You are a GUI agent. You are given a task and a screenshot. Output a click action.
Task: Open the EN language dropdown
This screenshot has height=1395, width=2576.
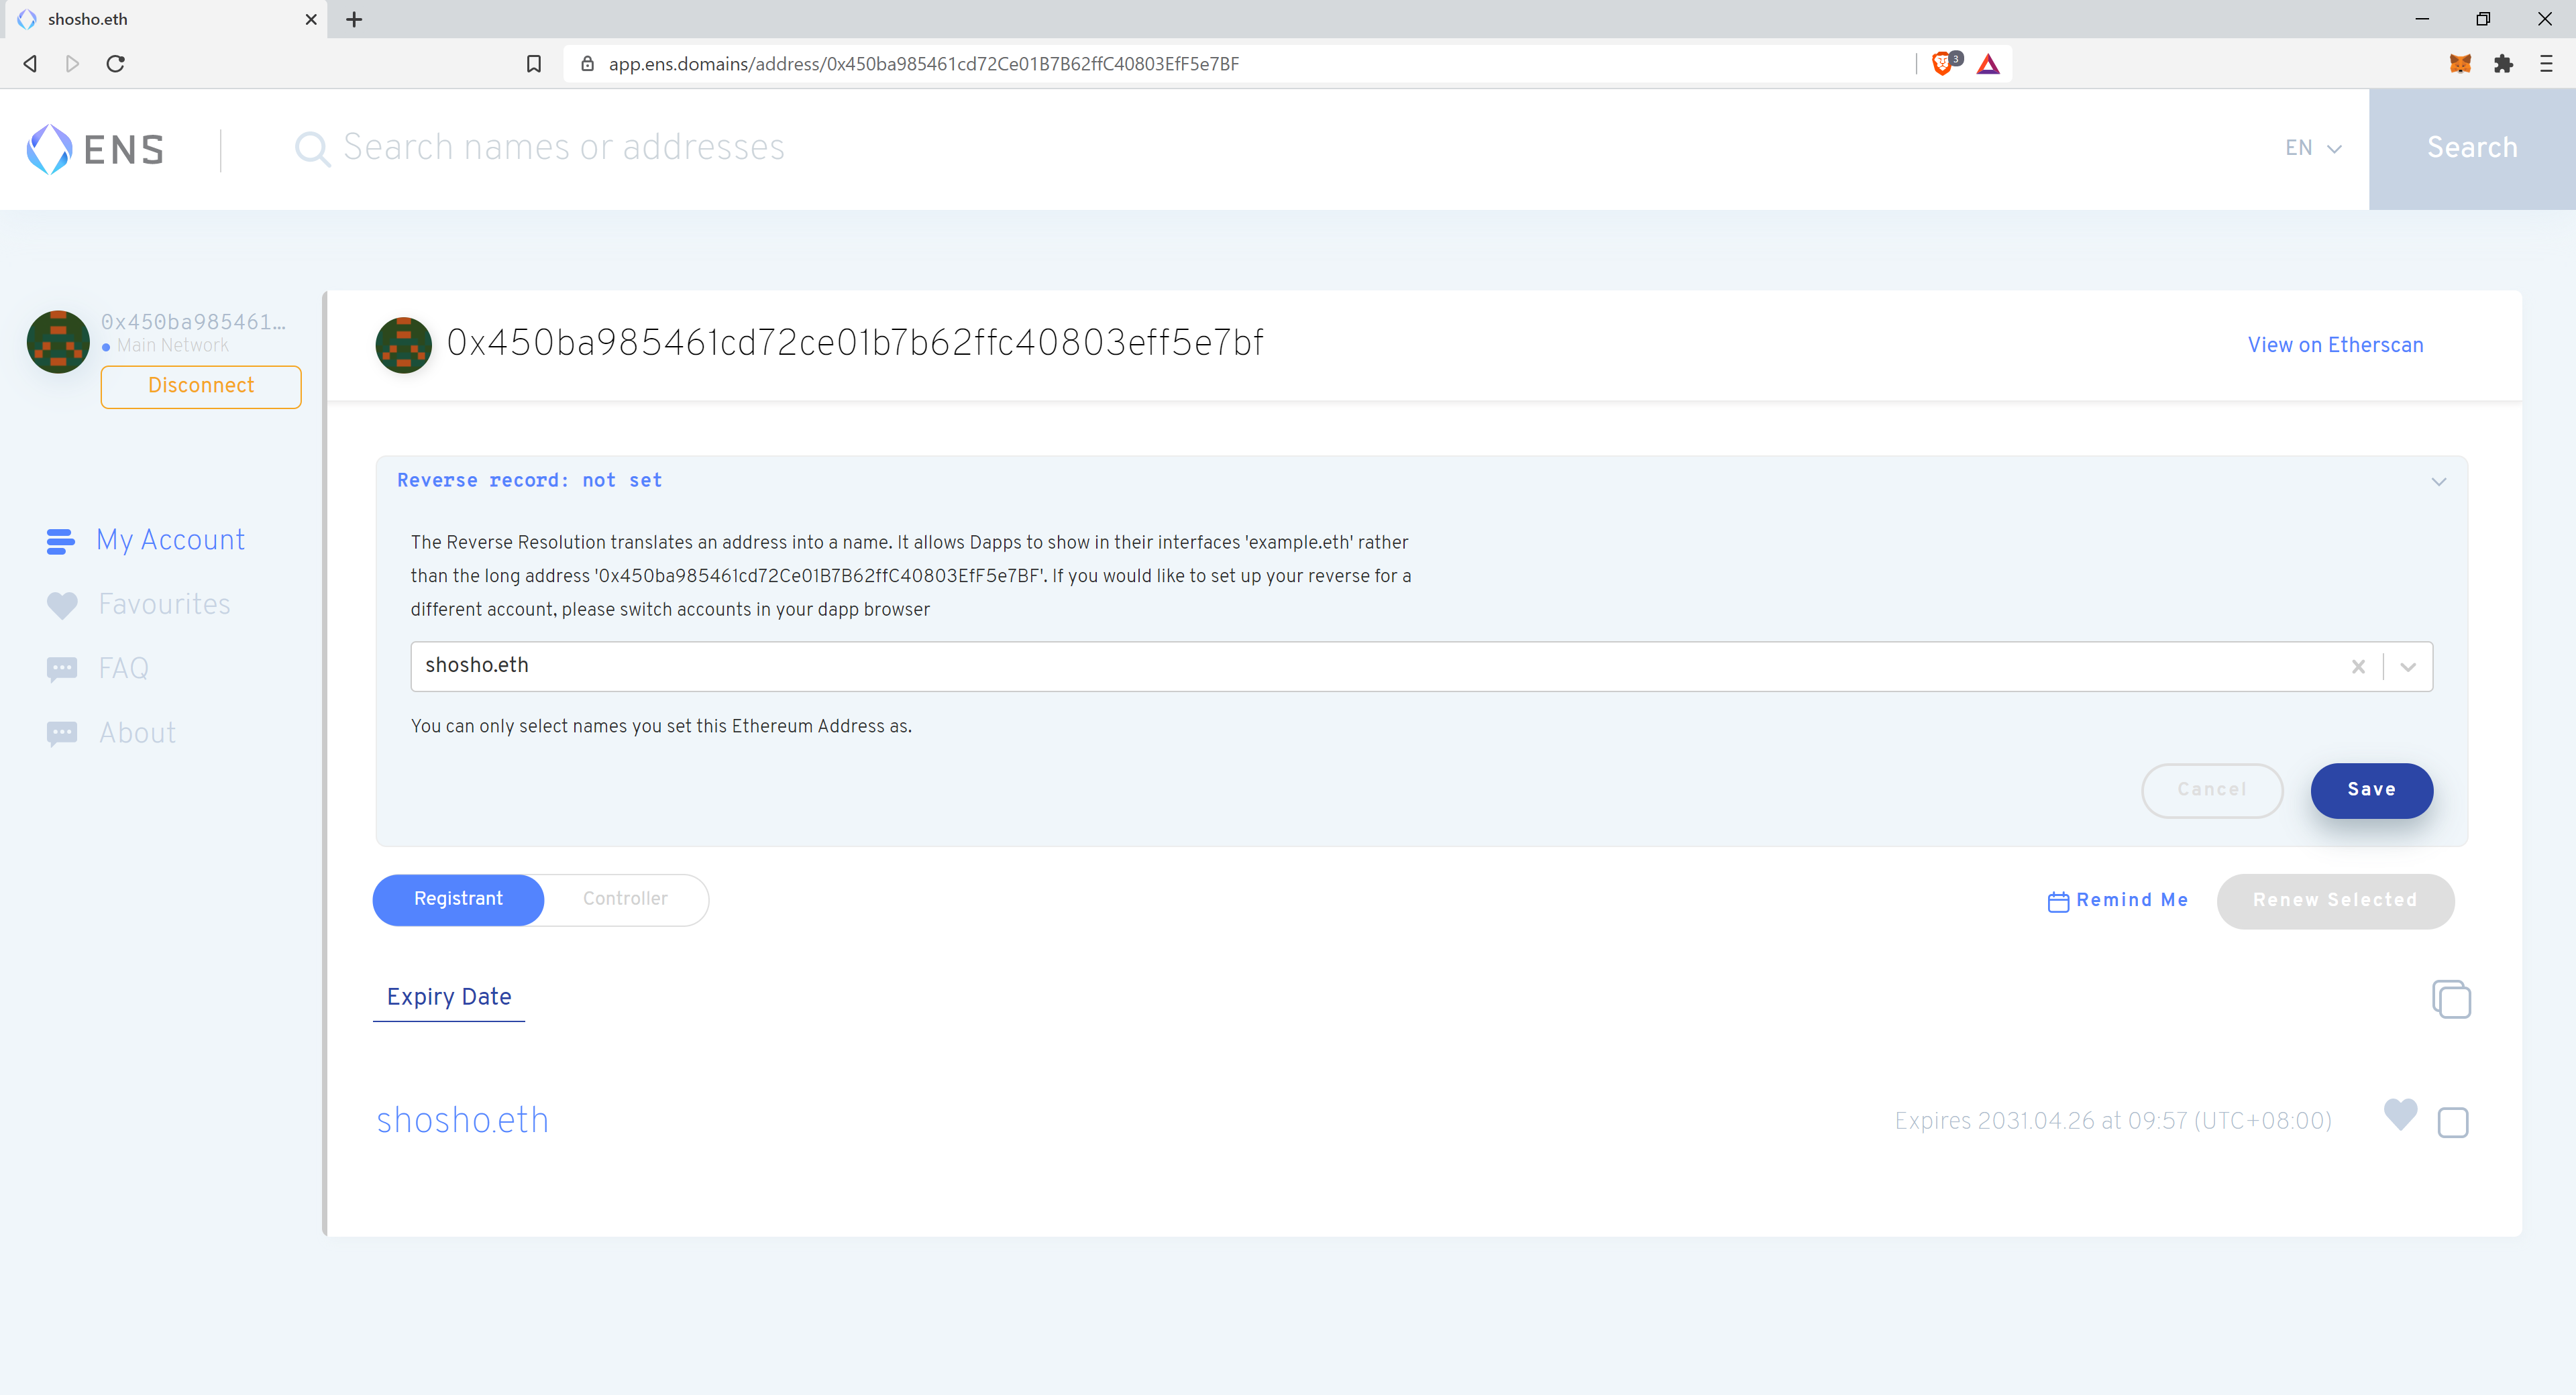(x=2313, y=148)
